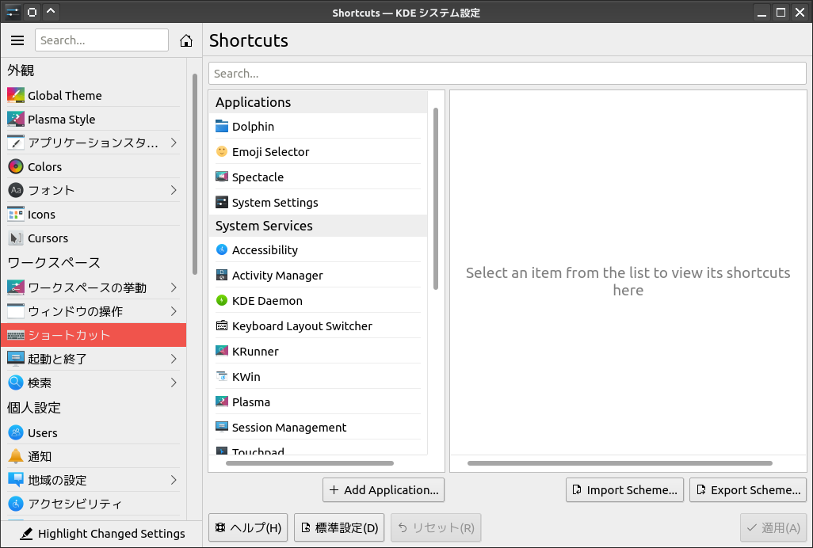Click the blue Accessibility icon in list
This screenshot has height=548, width=813.
coord(222,250)
